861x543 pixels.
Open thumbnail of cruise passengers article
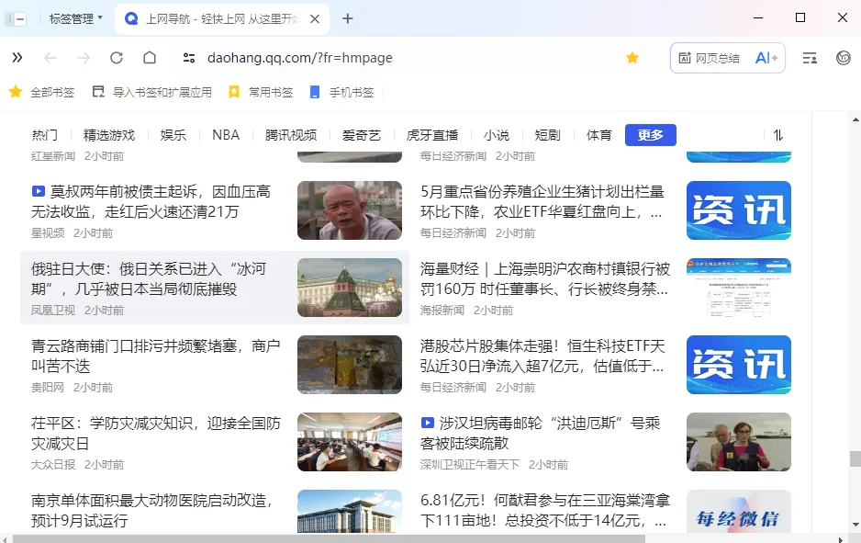(739, 442)
